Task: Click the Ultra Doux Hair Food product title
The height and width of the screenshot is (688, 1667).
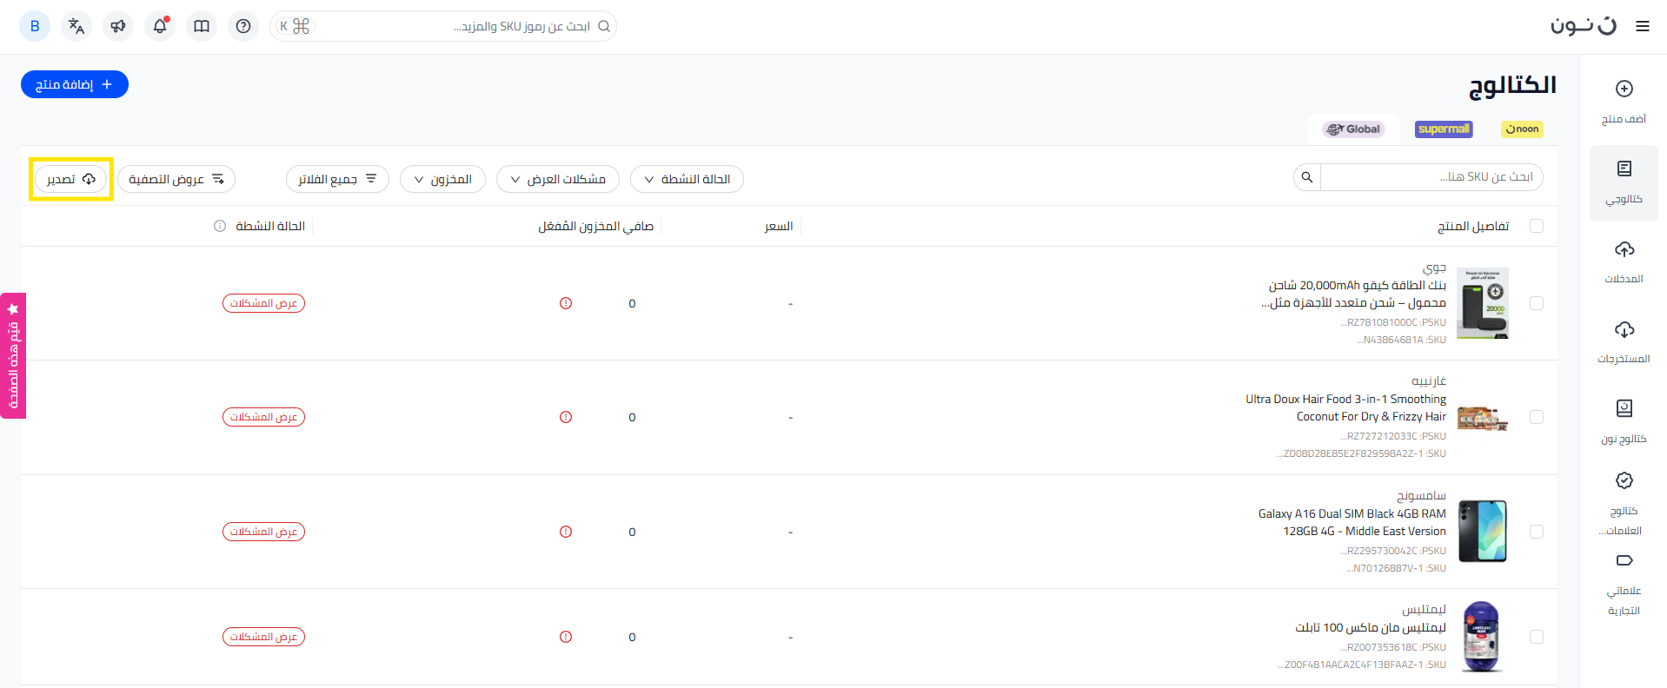Action: 1346,407
